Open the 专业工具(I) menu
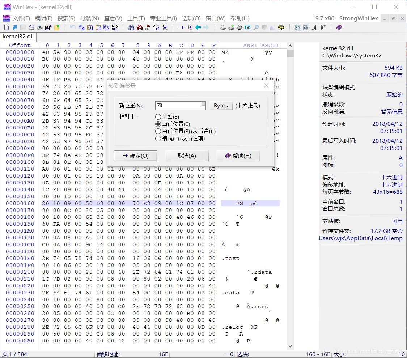The image size is (407, 358). [x=163, y=18]
